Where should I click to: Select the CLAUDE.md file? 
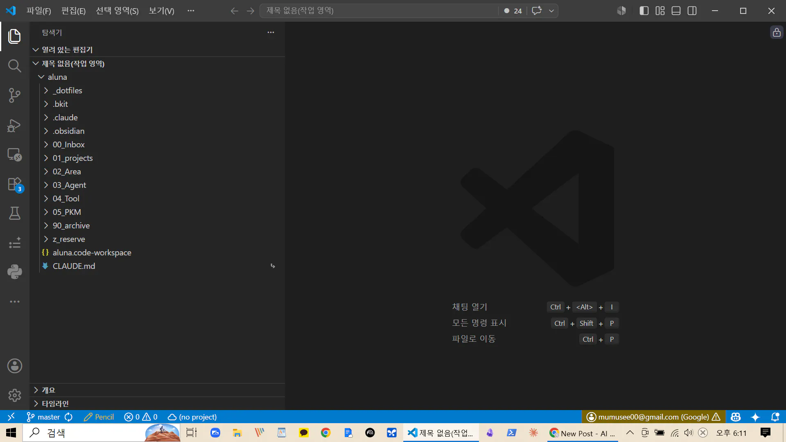(157, 266)
